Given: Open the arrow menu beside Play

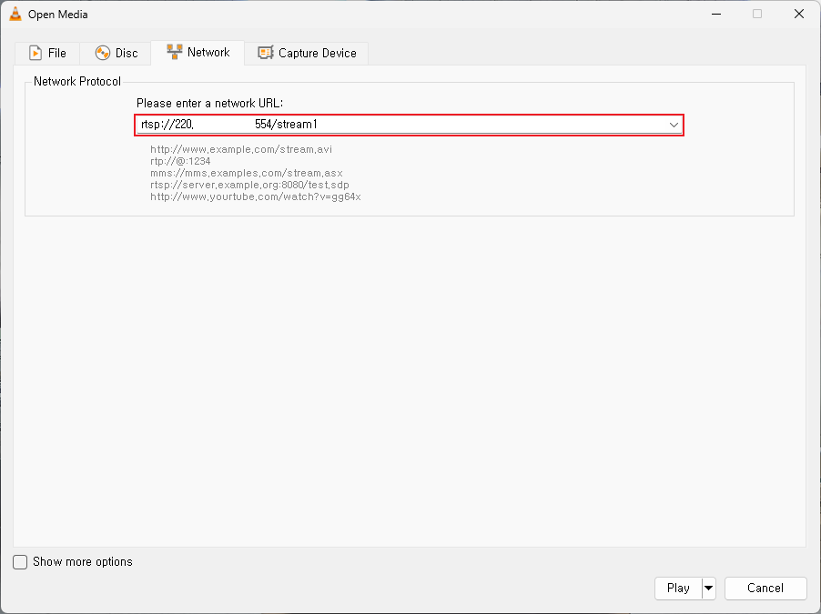Looking at the screenshot, I should [709, 588].
